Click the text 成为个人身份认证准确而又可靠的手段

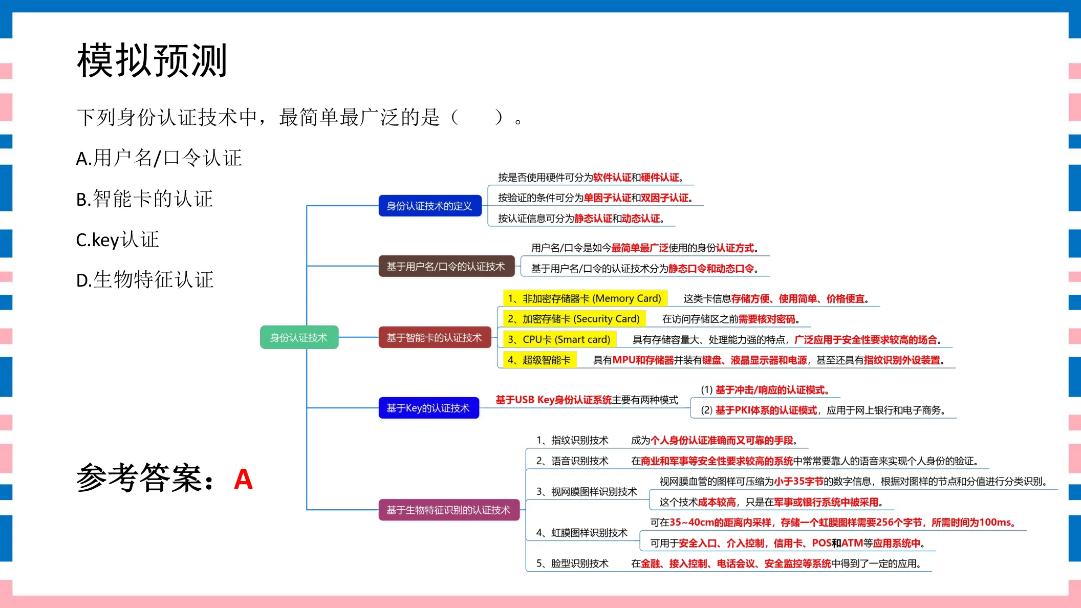point(714,440)
